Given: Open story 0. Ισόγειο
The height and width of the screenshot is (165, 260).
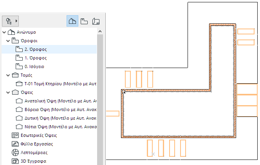Looking at the screenshot, I should [x=34, y=66].
